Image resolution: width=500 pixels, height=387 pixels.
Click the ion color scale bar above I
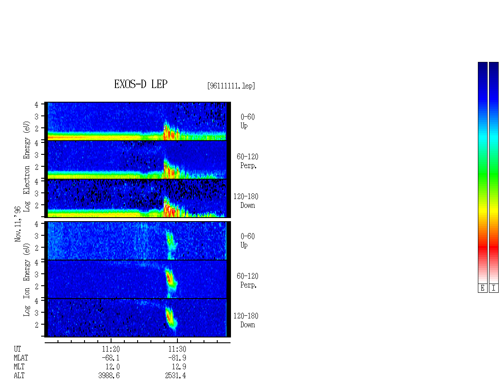coord(494,172)
